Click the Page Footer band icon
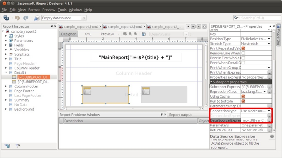This screenshot has width=282, height=158. coord(11,91)
